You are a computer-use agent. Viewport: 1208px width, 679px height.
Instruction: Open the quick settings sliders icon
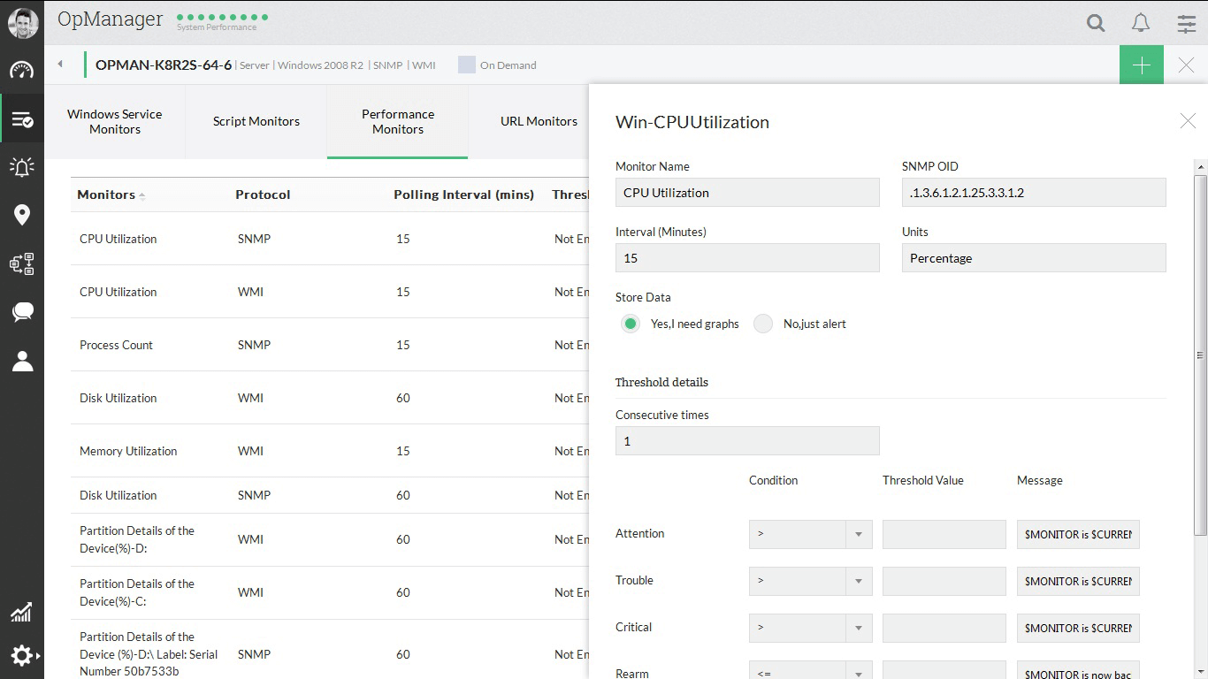point(1187,24)
